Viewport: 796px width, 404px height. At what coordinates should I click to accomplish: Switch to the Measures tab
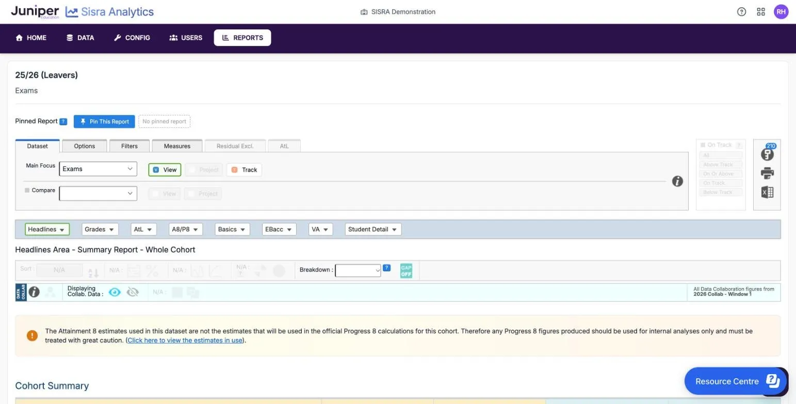coord(177,146)
